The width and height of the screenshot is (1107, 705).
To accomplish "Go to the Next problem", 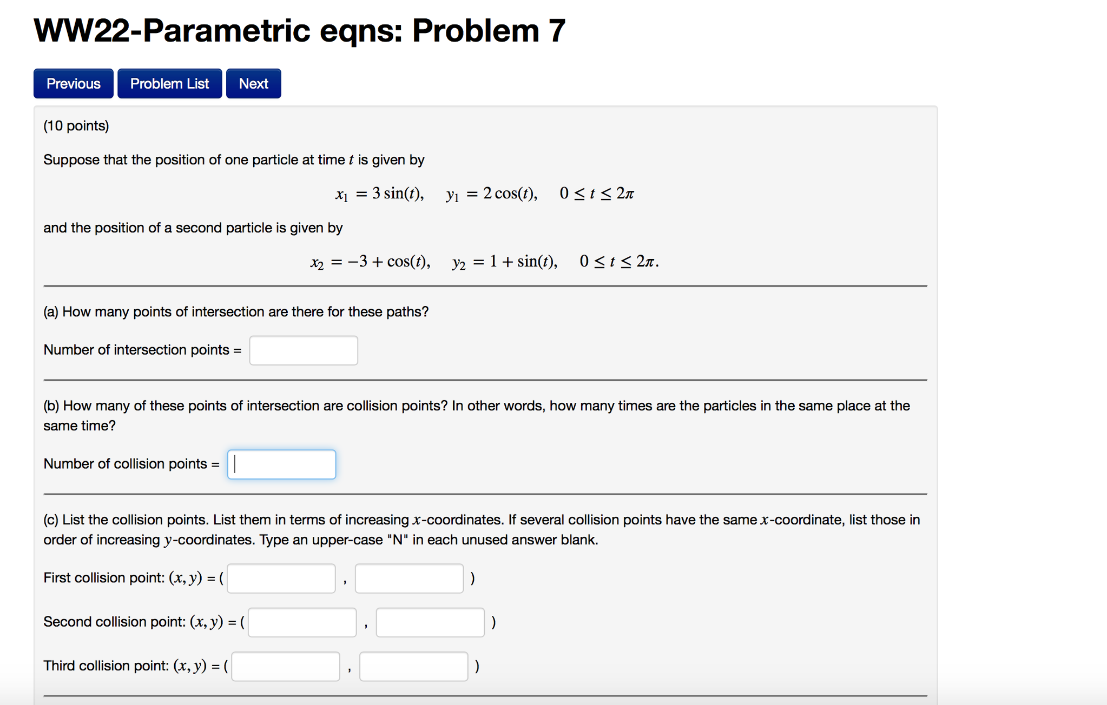I will click(x=253, y=84).
